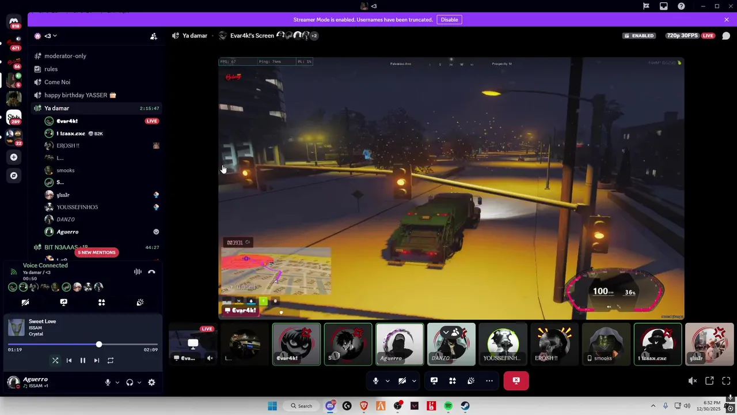Skip to next track
This screenshot has width=737, height=415.
(x=97, y=360)
